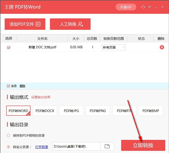The image size is (169, 153).
Task: Expand the 所有页面 page range dropdown
Action: [114, 47]
